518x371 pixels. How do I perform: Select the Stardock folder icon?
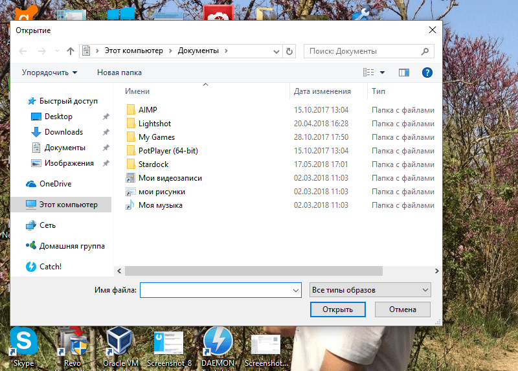point(131,164)
